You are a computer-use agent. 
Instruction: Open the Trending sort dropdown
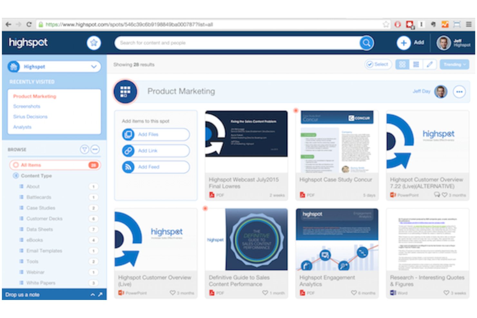click(454, 64)
